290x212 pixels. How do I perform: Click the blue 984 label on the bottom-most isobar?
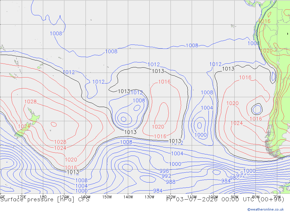point(158,191)
